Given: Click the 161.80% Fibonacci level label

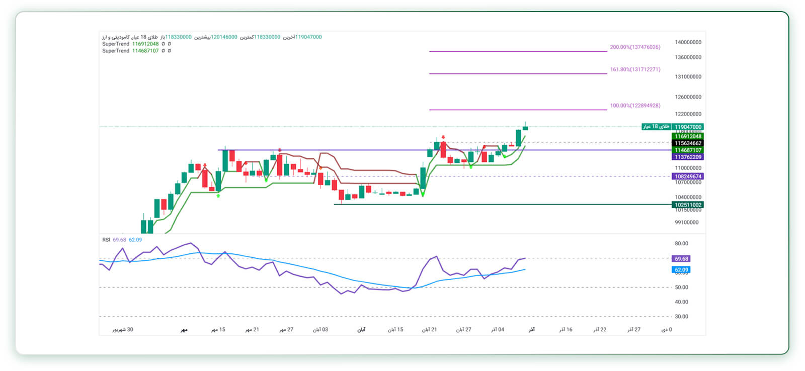Looking at the screenshot, I should [x=635, y=69].
